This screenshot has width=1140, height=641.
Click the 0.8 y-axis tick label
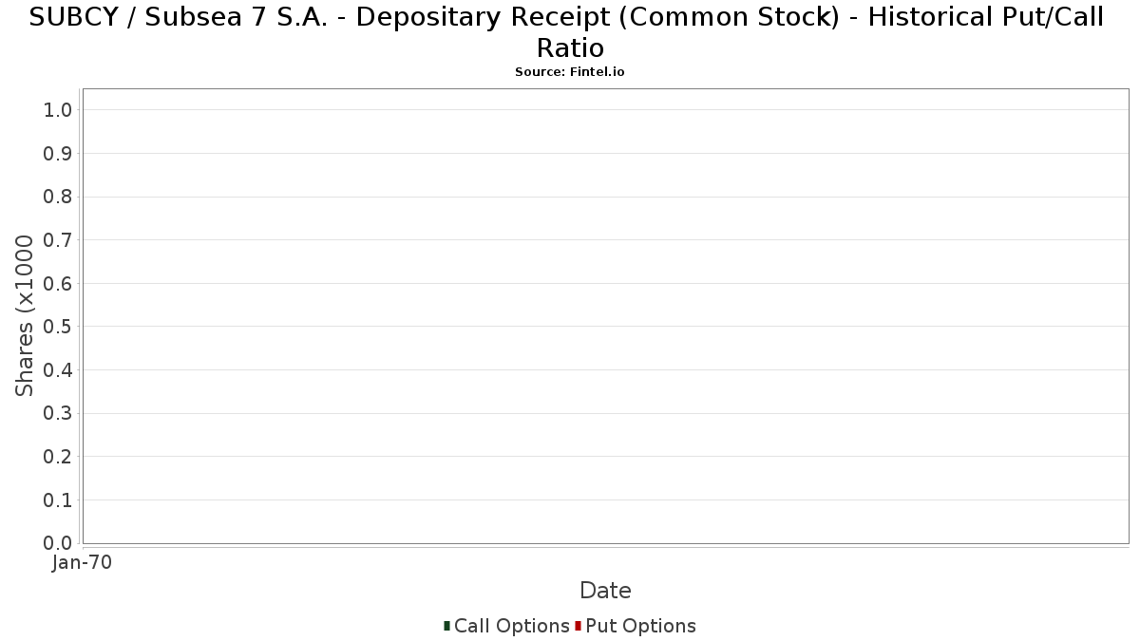point(58,197)
